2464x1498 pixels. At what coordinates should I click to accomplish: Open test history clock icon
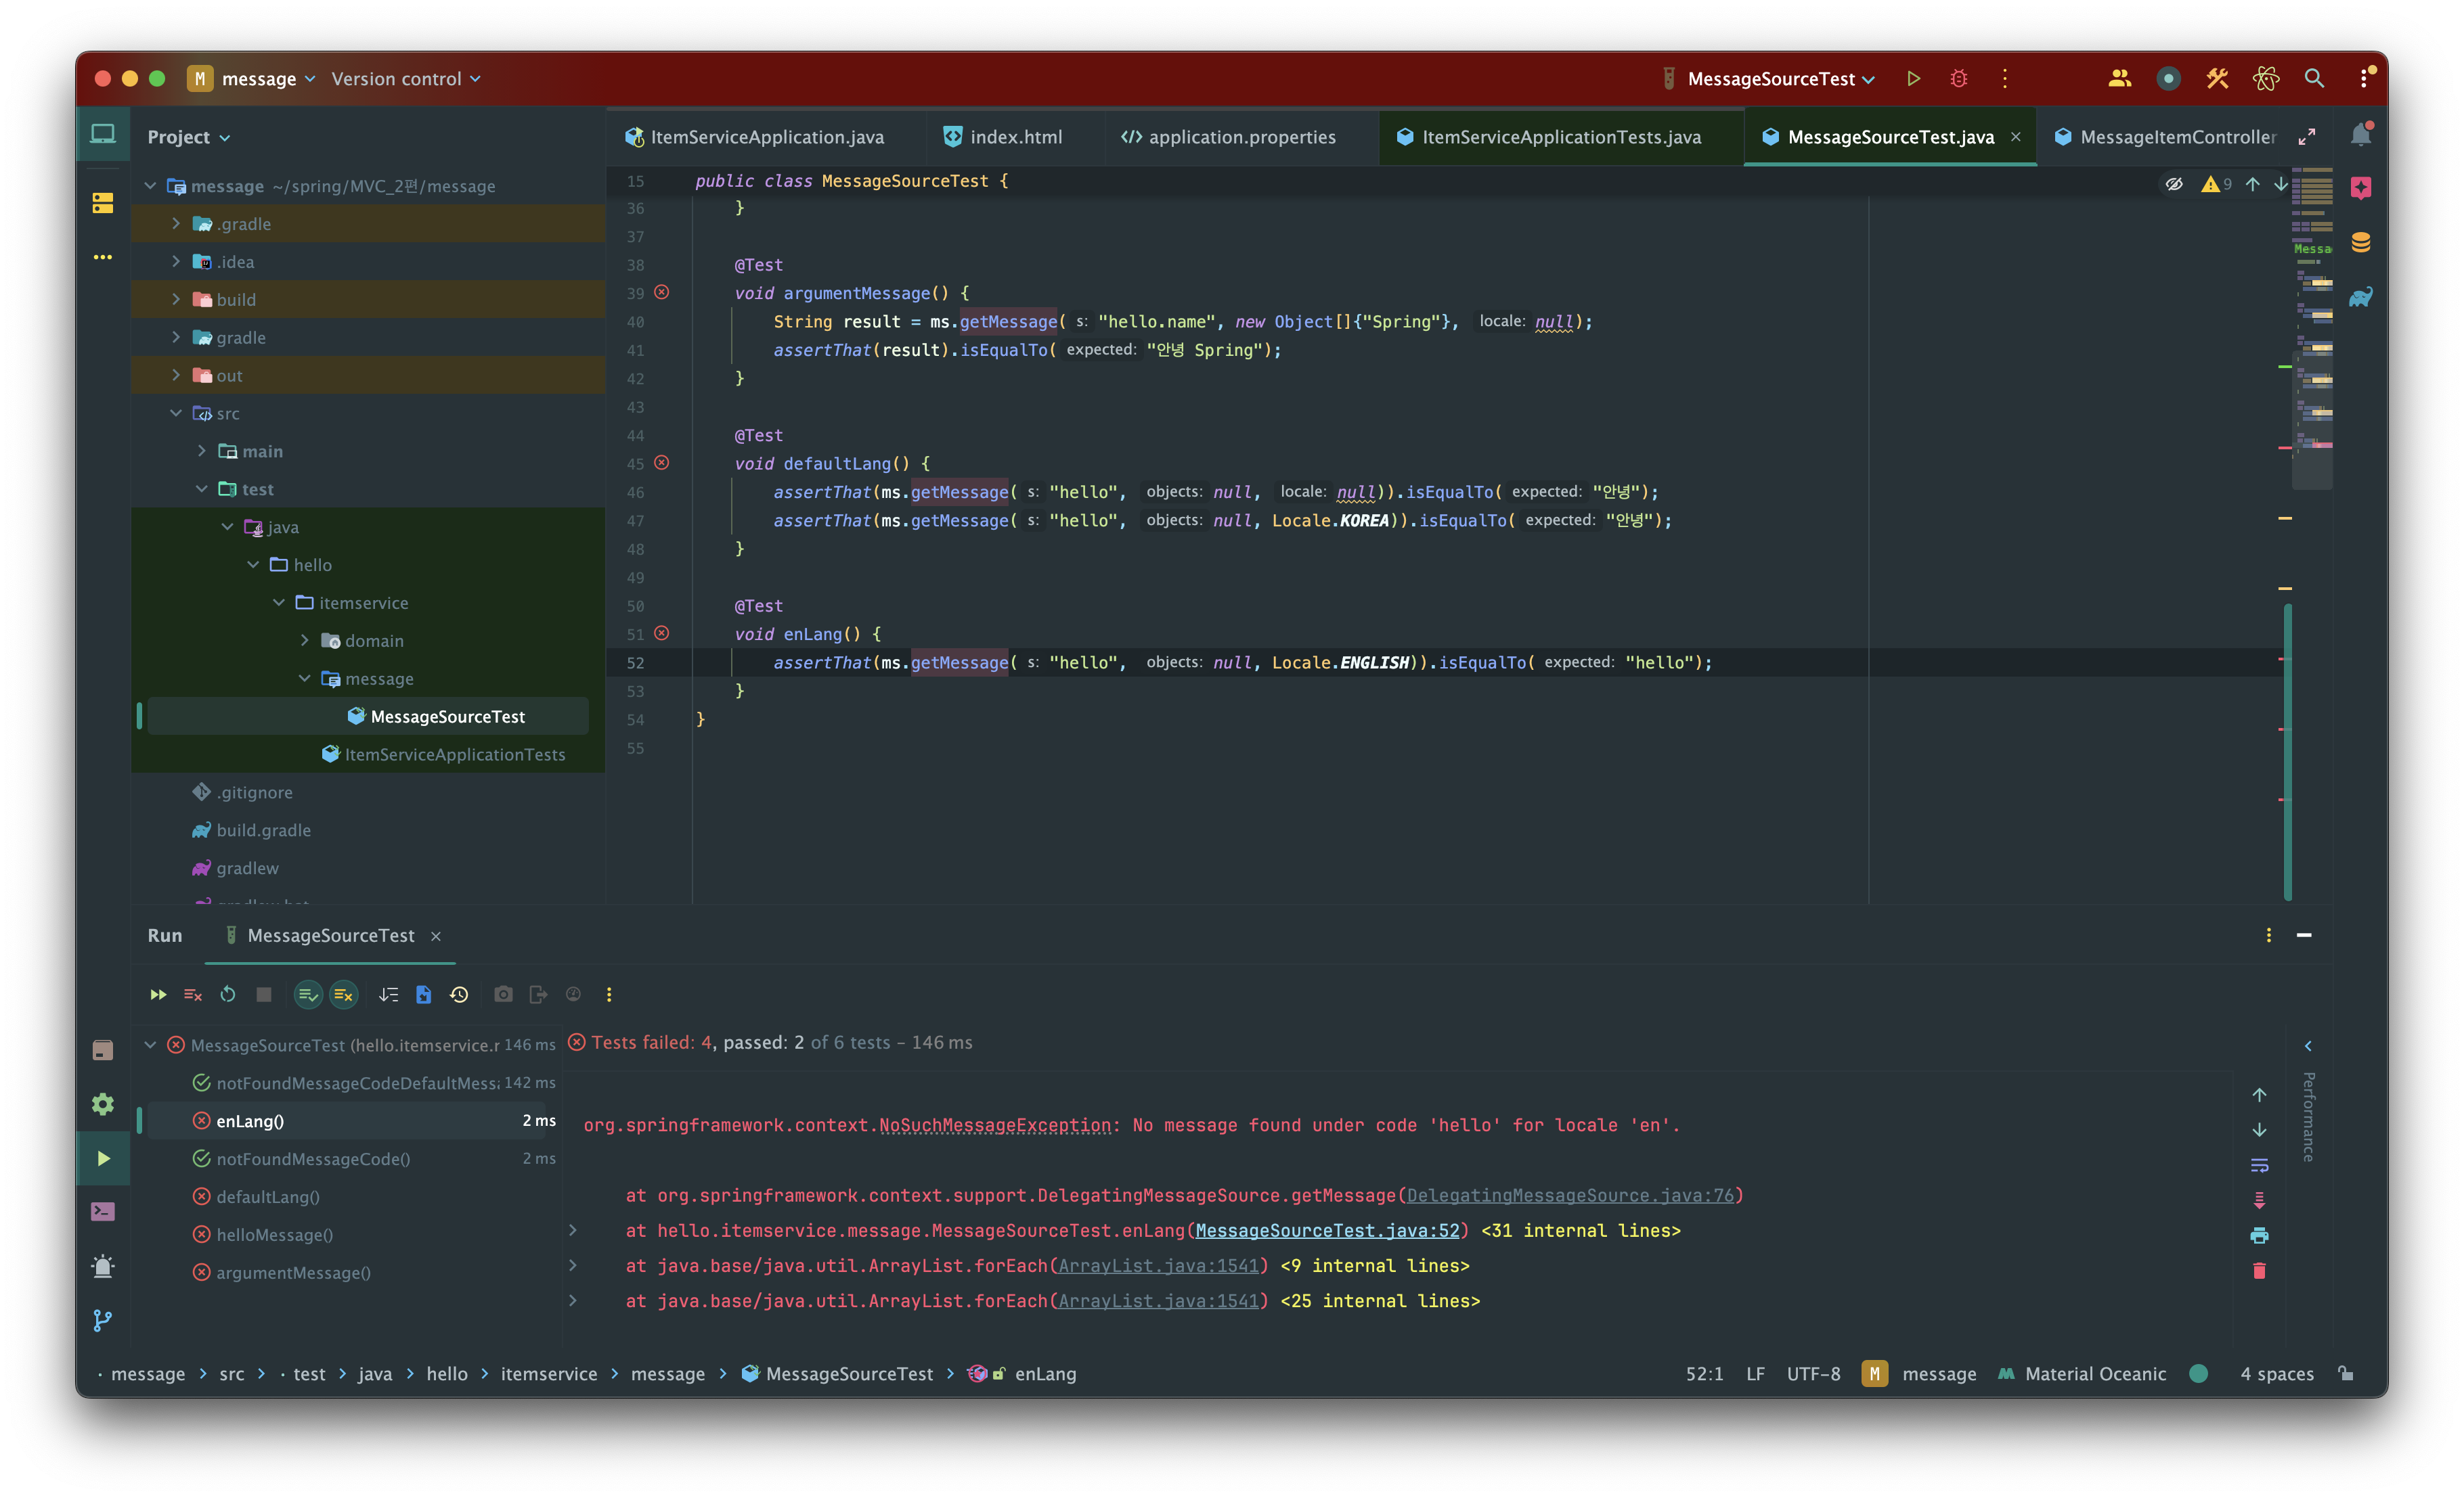point(459,995)
